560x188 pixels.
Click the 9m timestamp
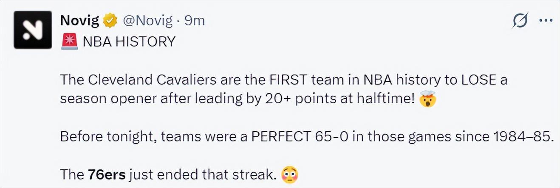coord(195,20)
